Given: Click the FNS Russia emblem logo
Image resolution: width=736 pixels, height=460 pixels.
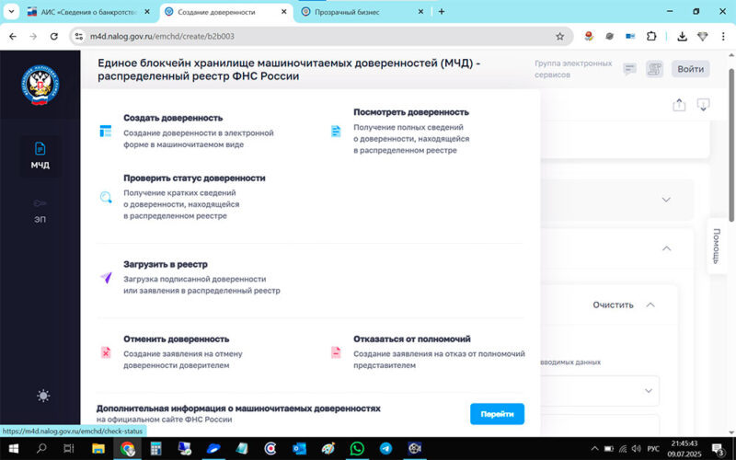Looking at the screenshot, I should tap(40, 85).
